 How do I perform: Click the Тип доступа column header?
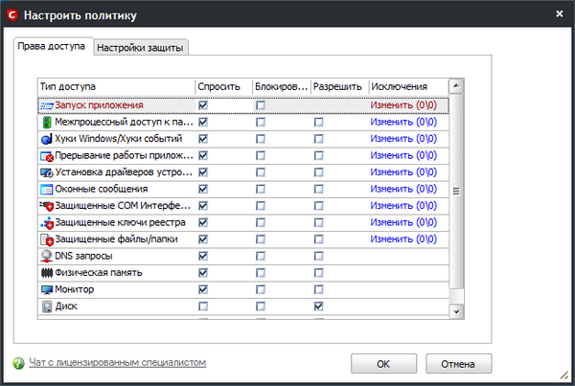115,87
